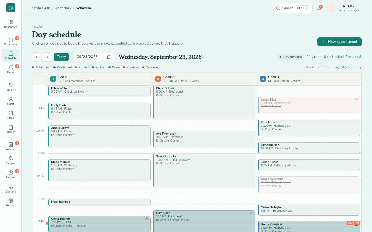Open Ava Thompson's extraction appointment
The width and height of the screenshot is (372, 232).
(204, 139)
